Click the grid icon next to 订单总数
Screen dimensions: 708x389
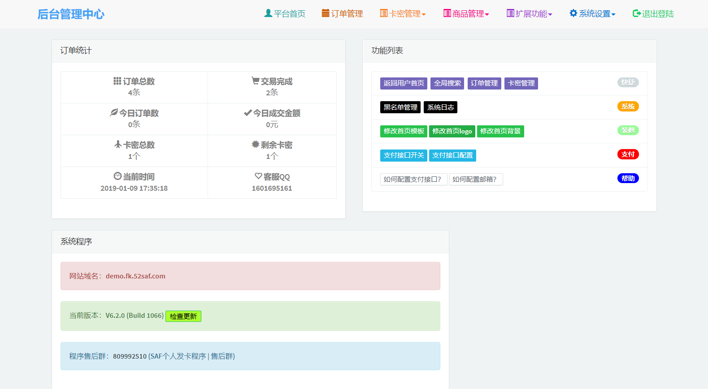click(x=117, y=81)
